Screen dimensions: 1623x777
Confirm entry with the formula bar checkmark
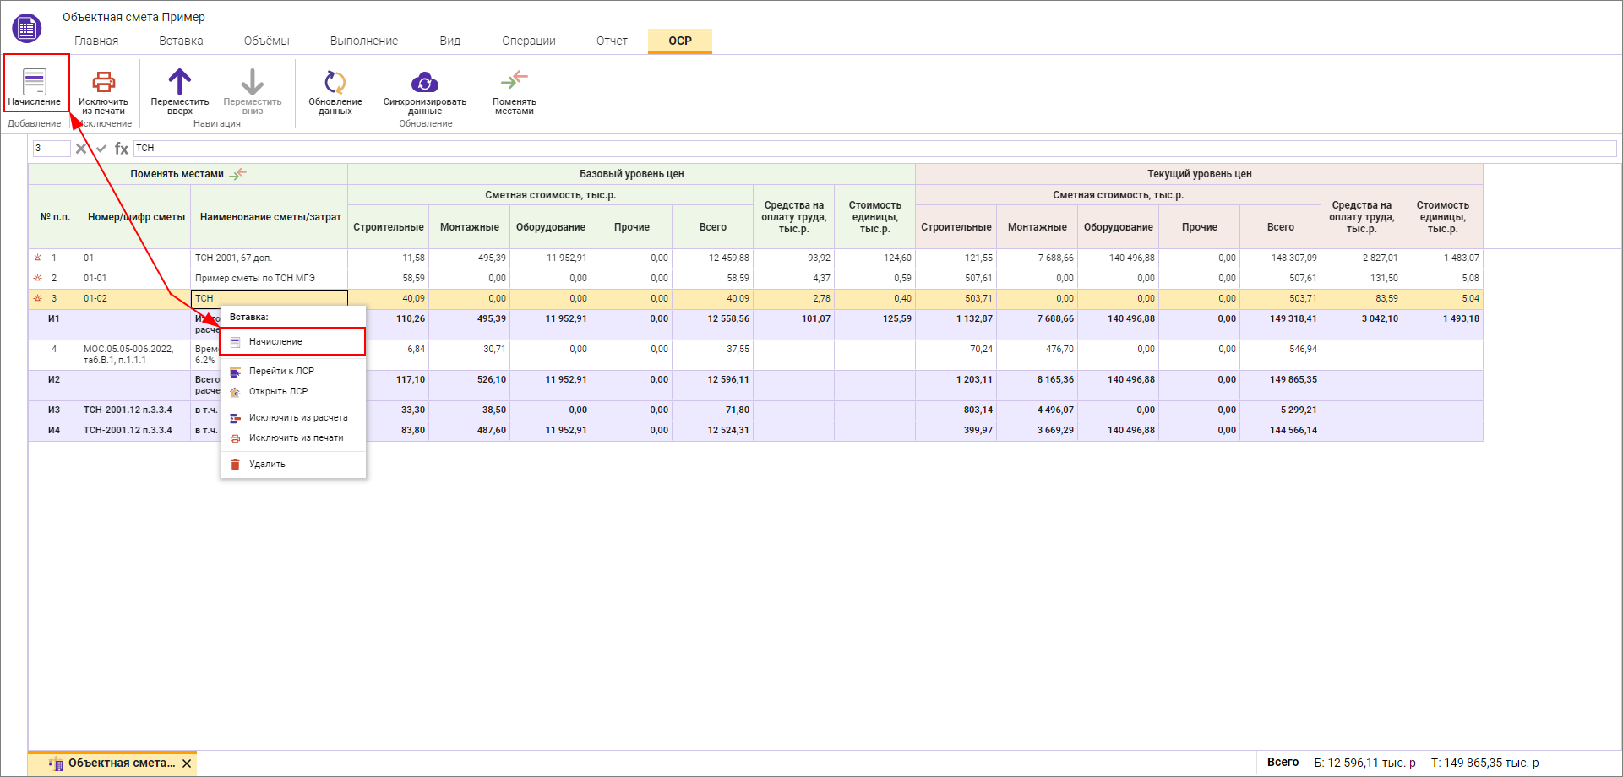[x=101, y=149]
